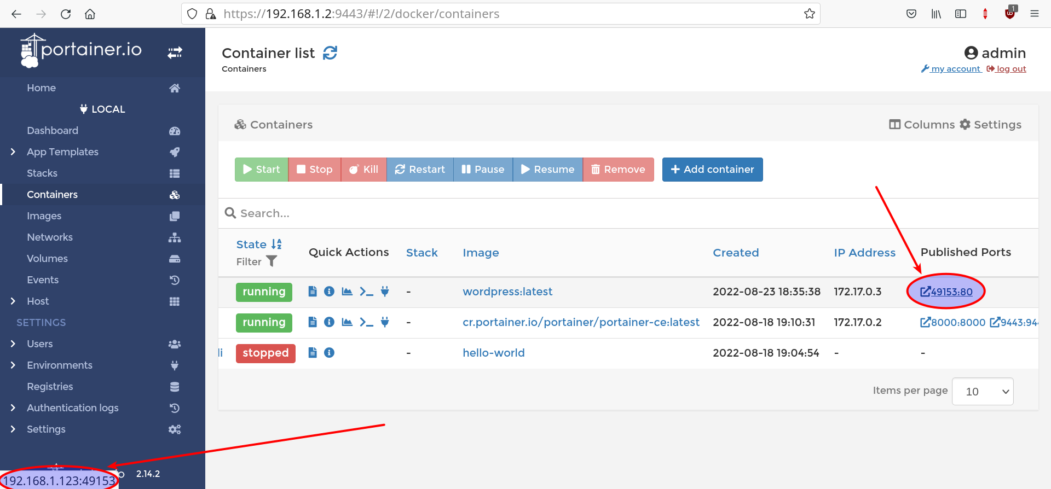Click the Stop button

coord(315,170)
